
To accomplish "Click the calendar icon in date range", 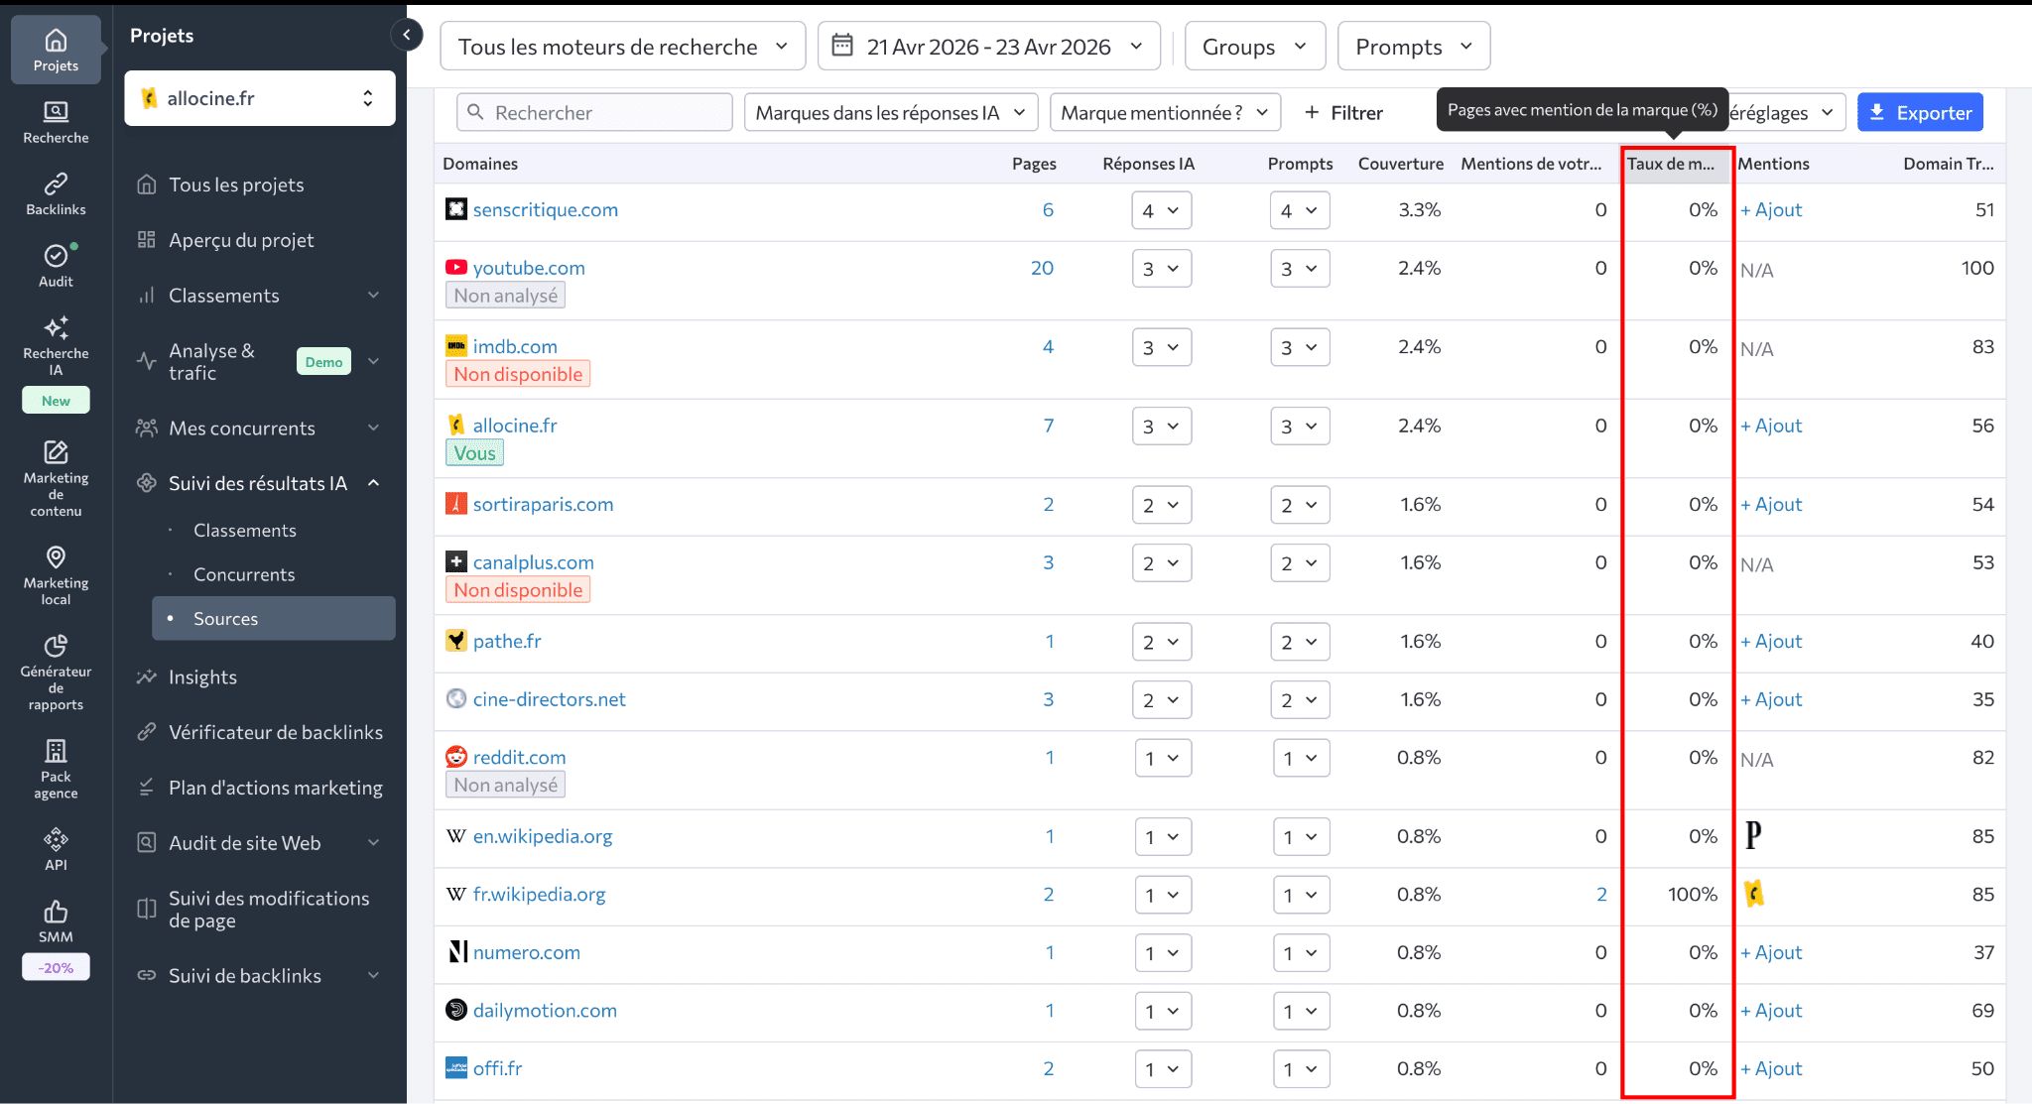I will point(842,46).
